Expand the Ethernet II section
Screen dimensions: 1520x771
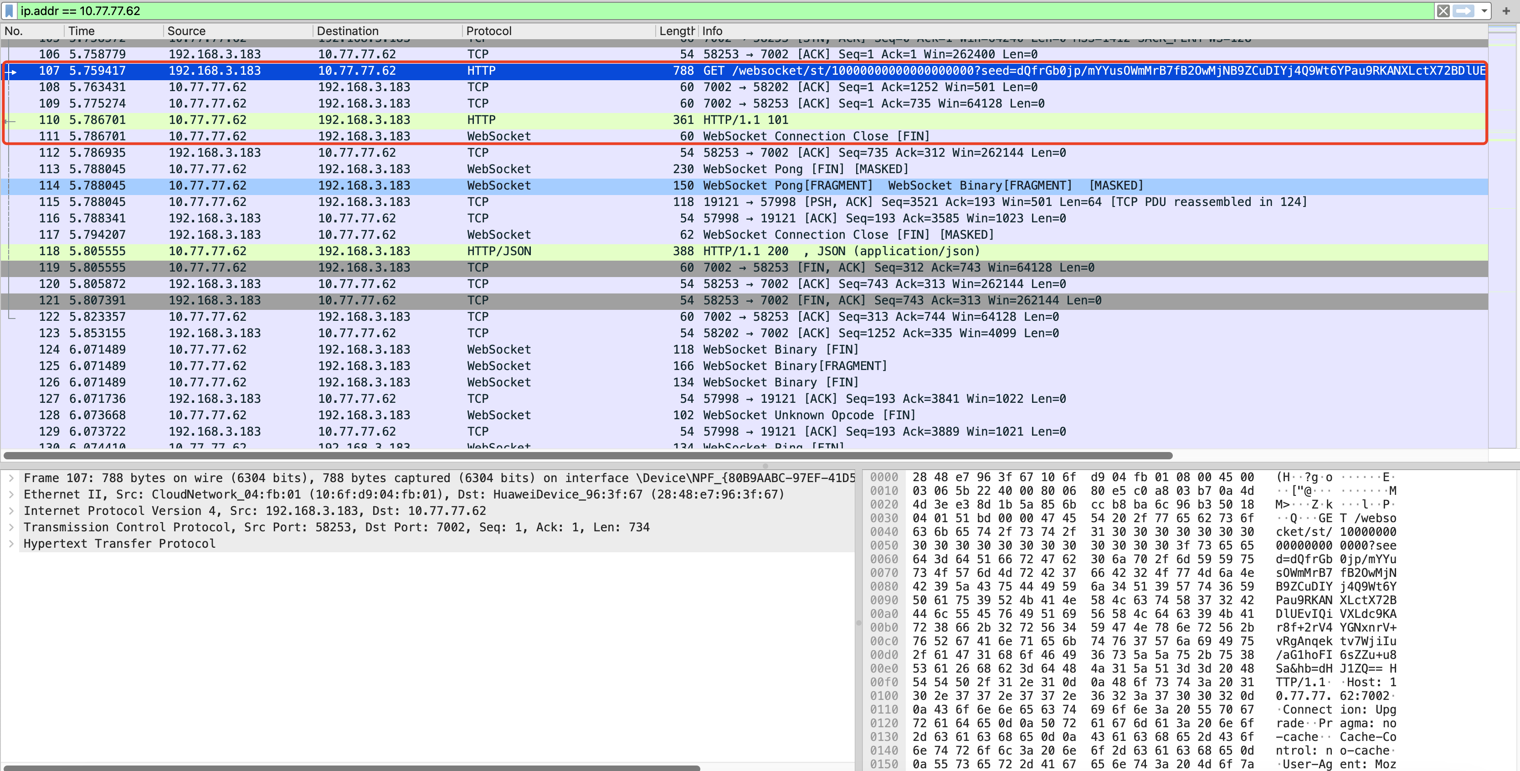click(x=12, y=494)
